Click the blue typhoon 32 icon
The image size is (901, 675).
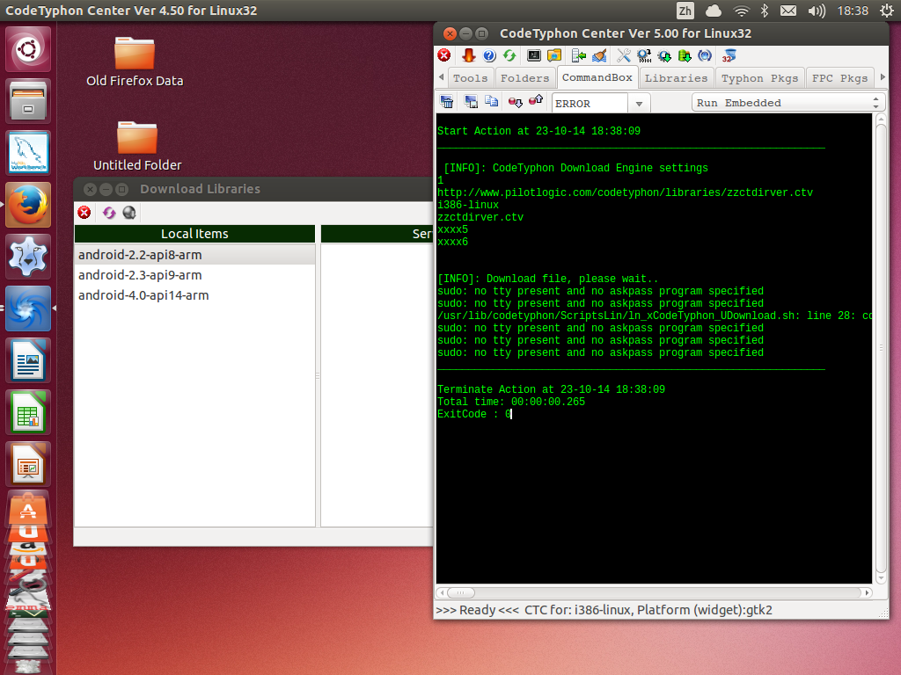(729, 55)
